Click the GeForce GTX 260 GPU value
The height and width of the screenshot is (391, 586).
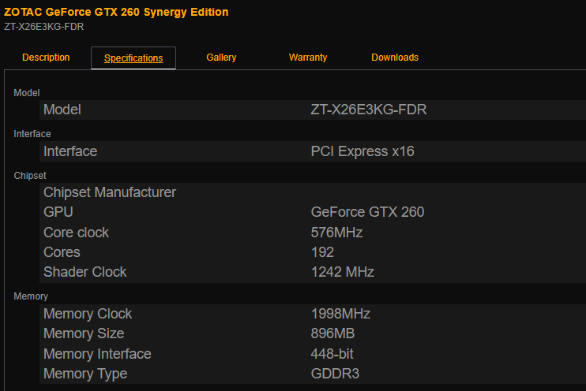[367, 212]
